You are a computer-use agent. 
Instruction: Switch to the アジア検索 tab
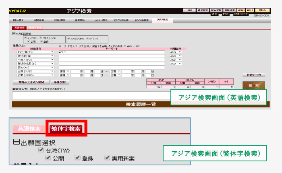(163, 20)
